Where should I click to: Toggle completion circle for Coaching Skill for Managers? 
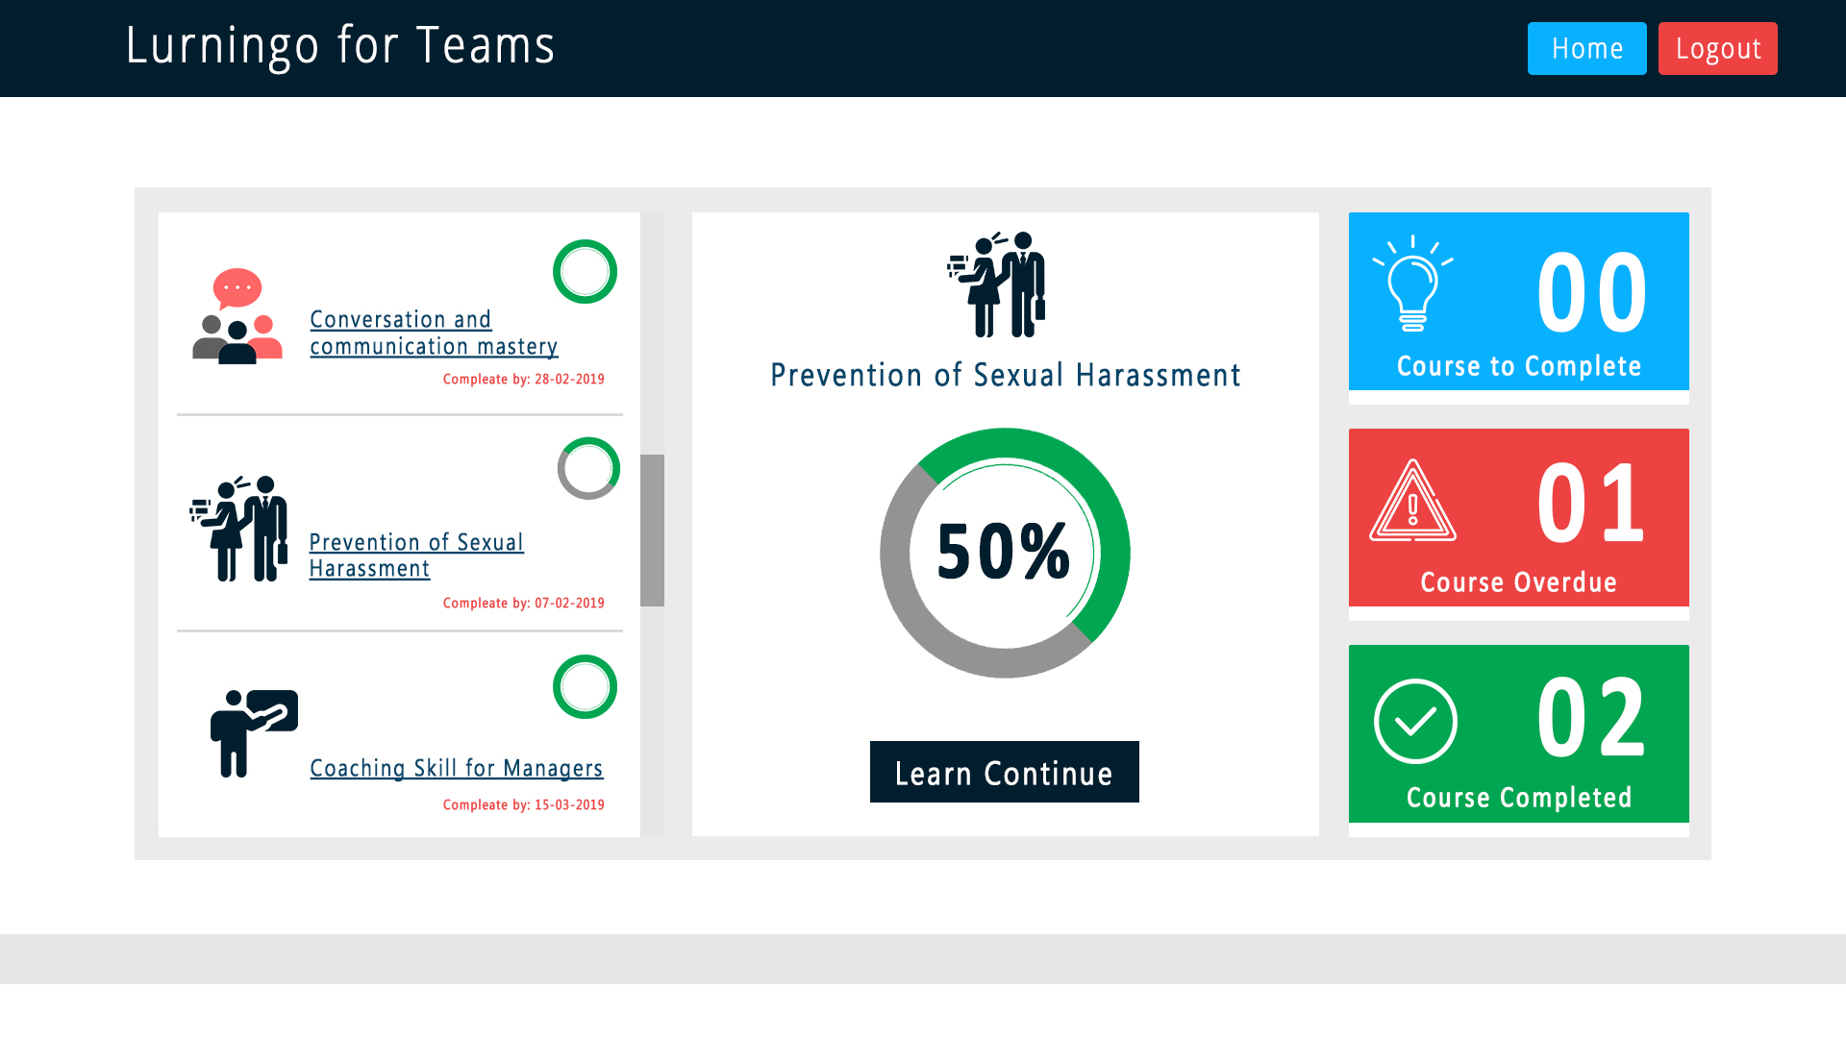coord(586,687)
